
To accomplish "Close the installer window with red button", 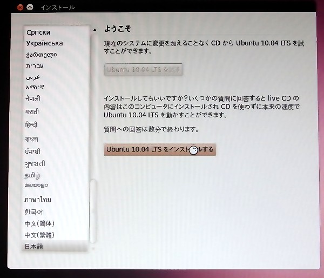I will coord(20,8).
